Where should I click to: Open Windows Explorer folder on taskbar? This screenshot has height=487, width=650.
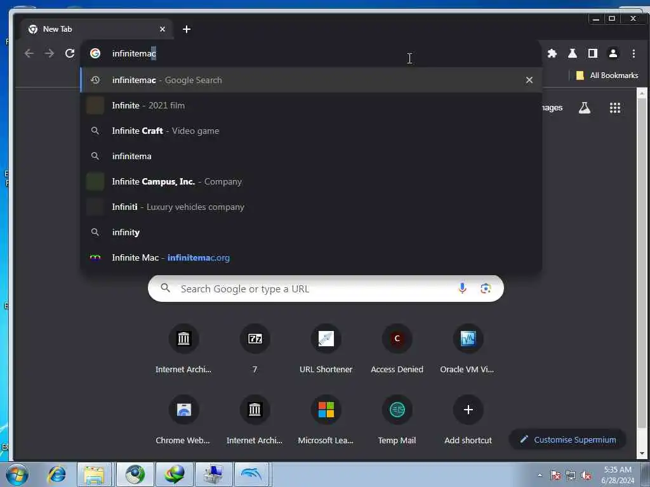[x=94, y=474]
